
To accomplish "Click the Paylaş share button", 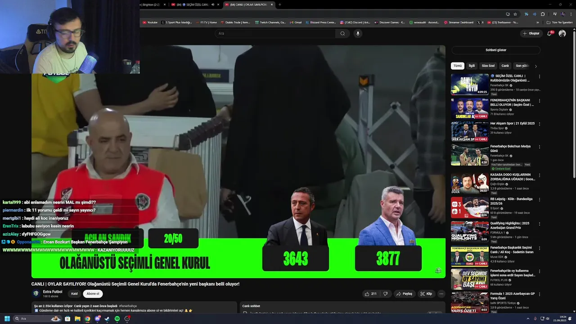I will coord(404,294).
